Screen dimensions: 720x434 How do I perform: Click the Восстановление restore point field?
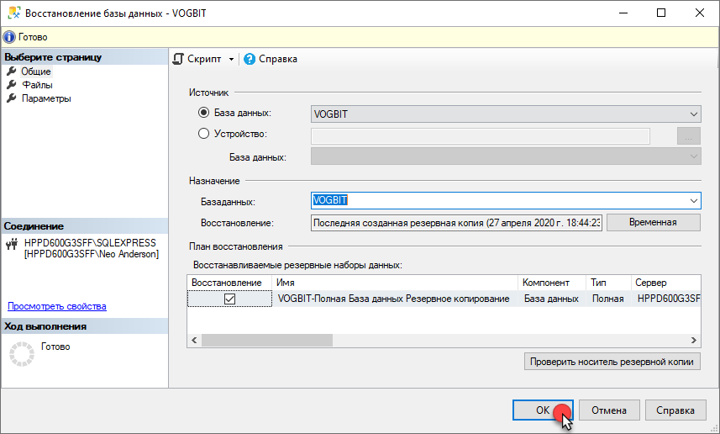456,223
